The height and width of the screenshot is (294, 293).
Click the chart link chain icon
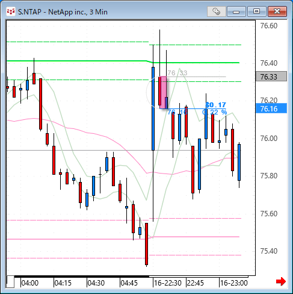[217, 11]
